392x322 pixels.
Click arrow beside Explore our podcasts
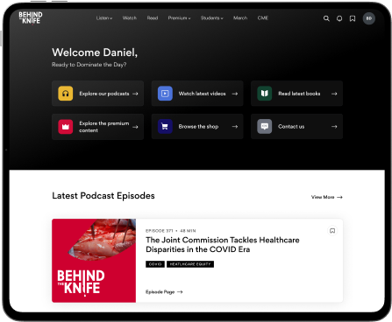(135, 94)
